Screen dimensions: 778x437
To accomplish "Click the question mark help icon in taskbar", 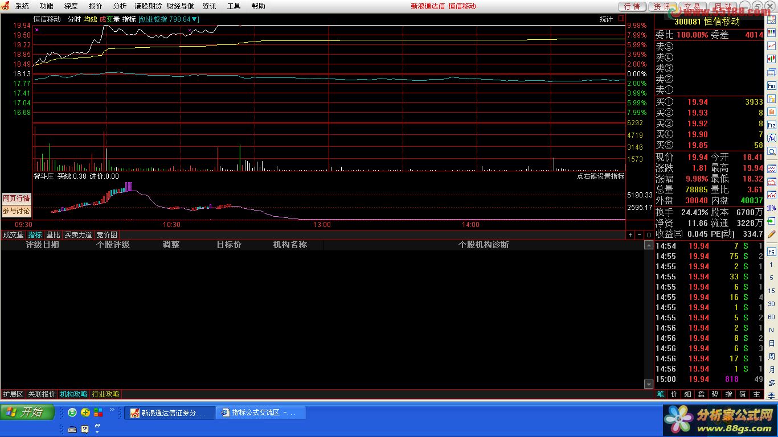I will pos(85,429).
